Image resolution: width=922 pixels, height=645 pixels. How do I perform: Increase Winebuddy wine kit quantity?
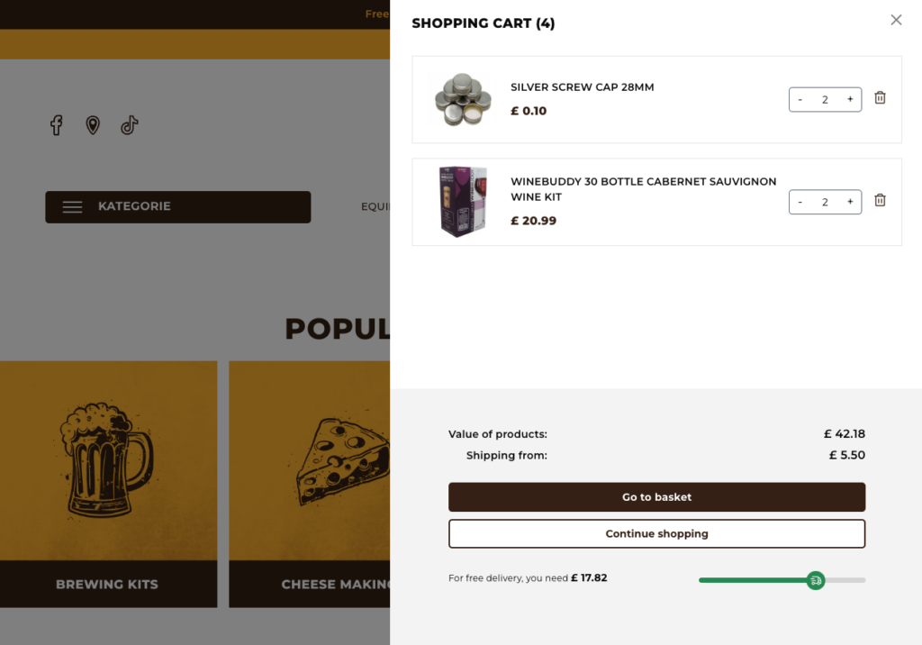[850, 202]
